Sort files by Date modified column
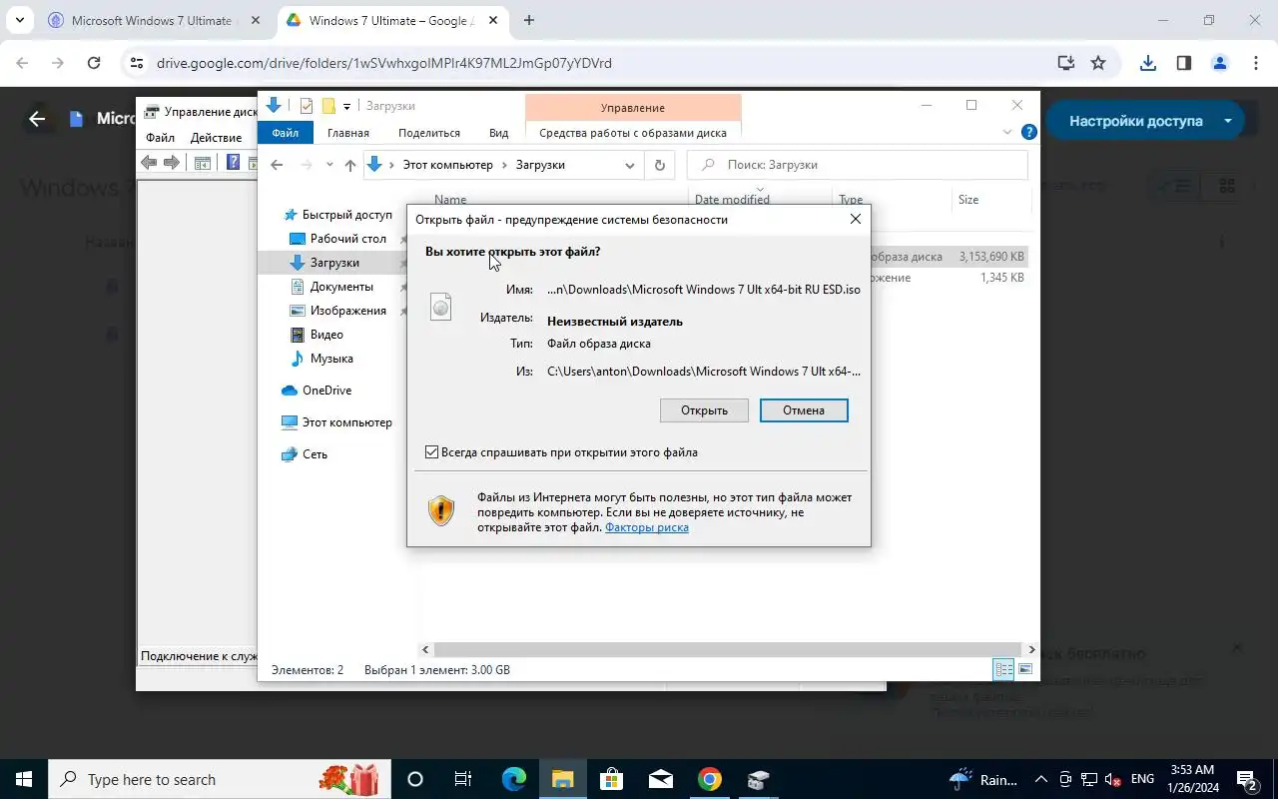This screenshot has height=799, width=1278. (x=732, y=200)
